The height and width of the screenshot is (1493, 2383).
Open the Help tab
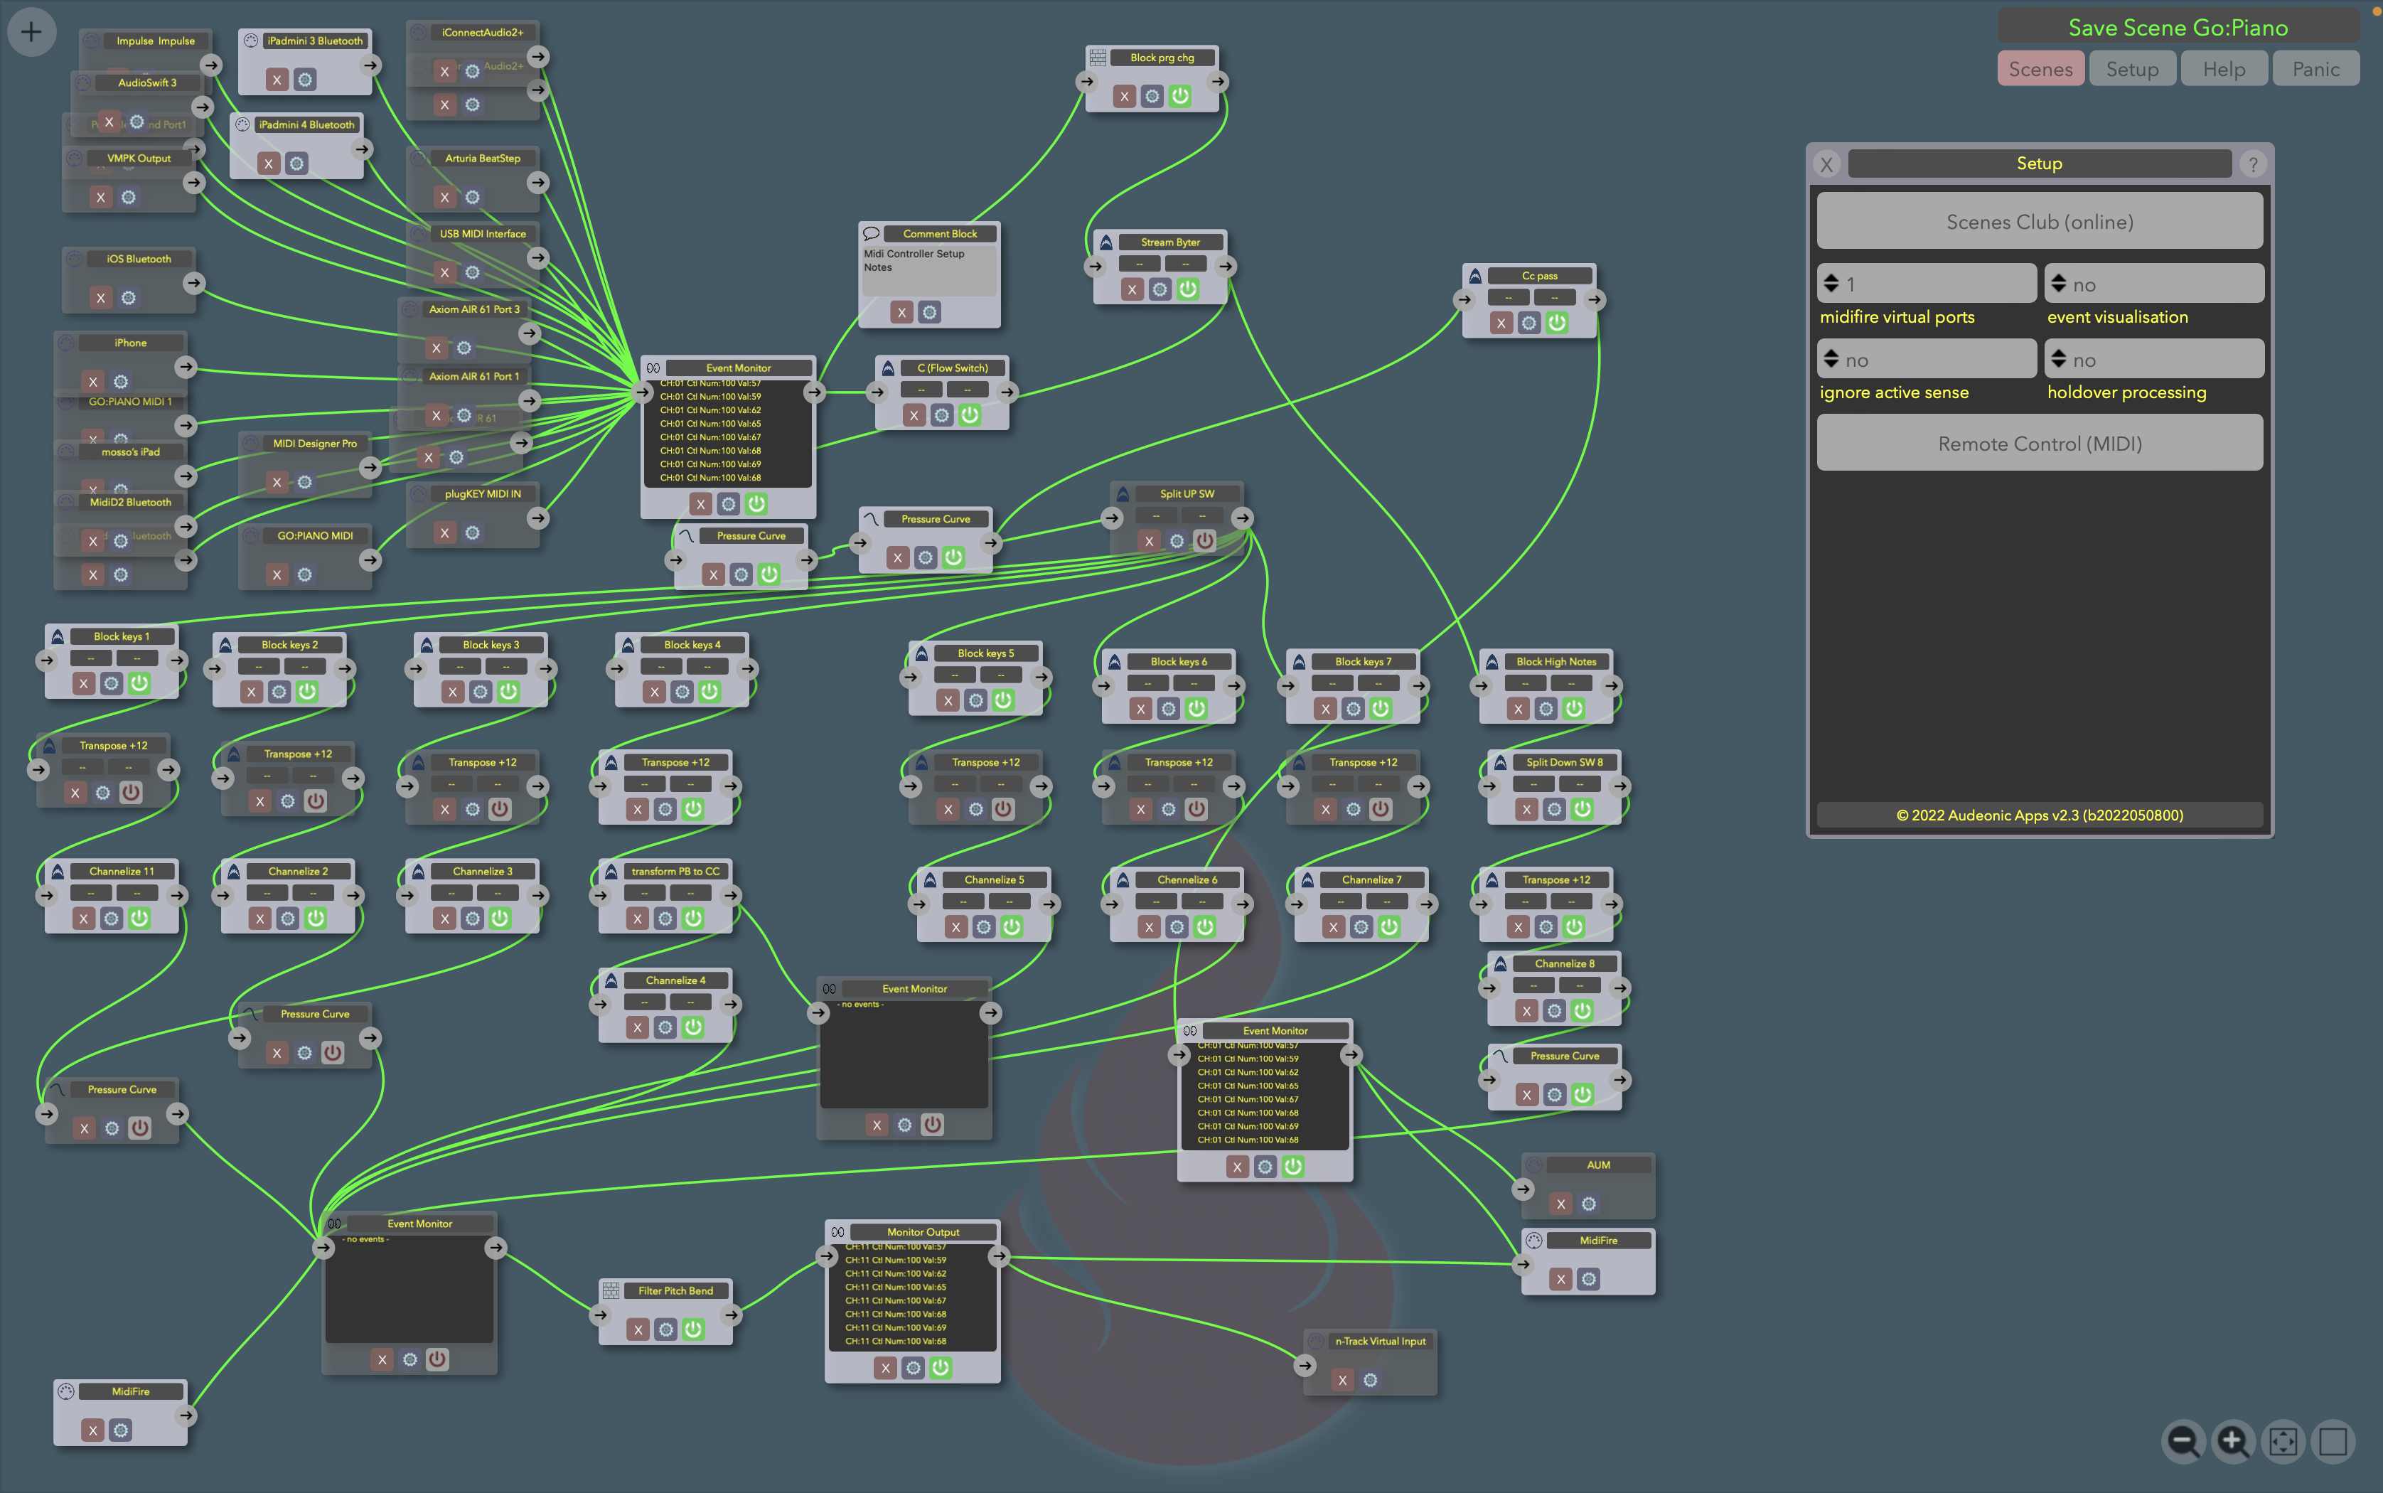tap(2224, 69)
